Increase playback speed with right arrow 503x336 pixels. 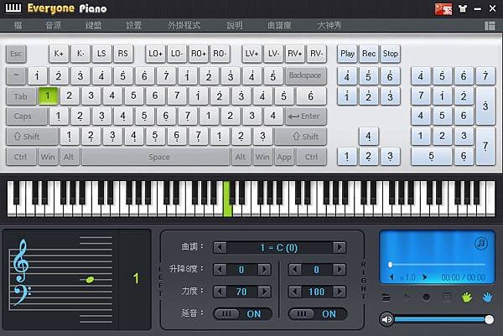click(425, 277)
